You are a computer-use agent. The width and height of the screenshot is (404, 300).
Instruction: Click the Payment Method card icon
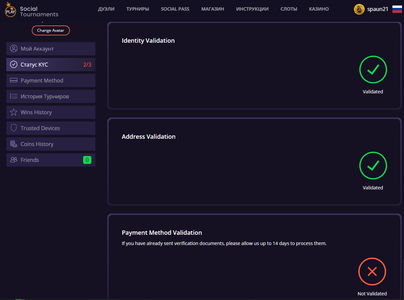(14, 80)
